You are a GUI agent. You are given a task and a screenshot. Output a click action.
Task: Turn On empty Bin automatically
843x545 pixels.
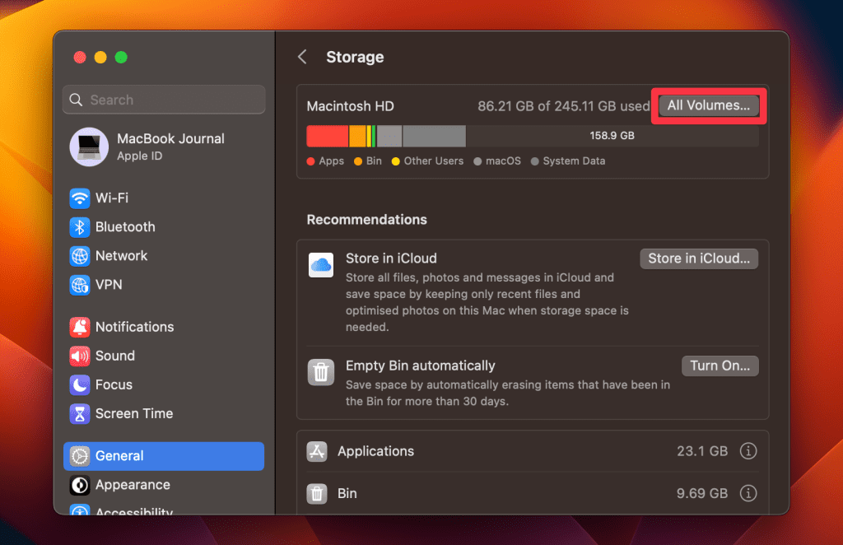coord(720,366)
